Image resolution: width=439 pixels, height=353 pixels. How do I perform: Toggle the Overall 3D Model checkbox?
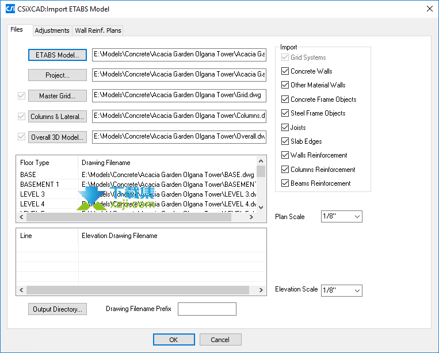21,137
